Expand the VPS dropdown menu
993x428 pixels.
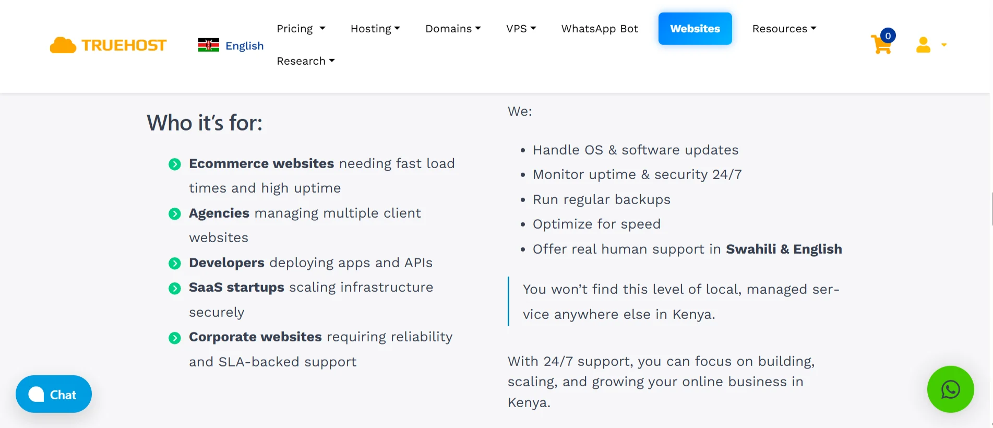coord(521,29)
